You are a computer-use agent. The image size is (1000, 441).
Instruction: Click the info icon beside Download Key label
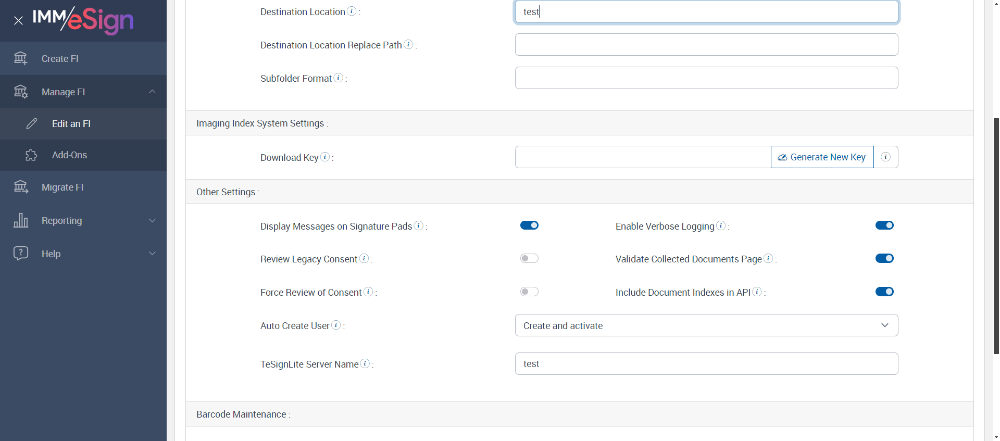point(325,157)
